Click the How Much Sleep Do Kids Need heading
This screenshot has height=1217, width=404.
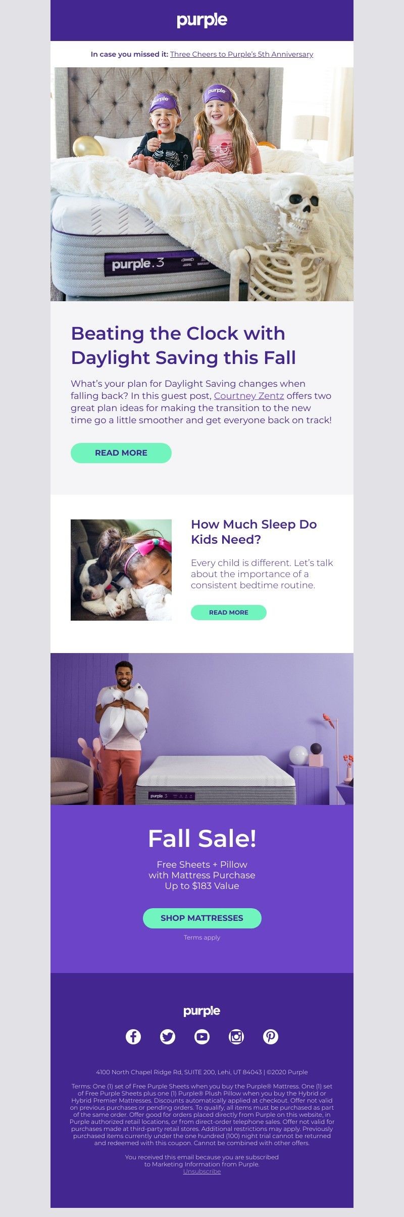(x=254, y=532)
